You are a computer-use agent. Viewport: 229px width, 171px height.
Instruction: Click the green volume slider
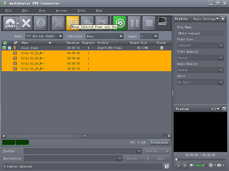200,165
